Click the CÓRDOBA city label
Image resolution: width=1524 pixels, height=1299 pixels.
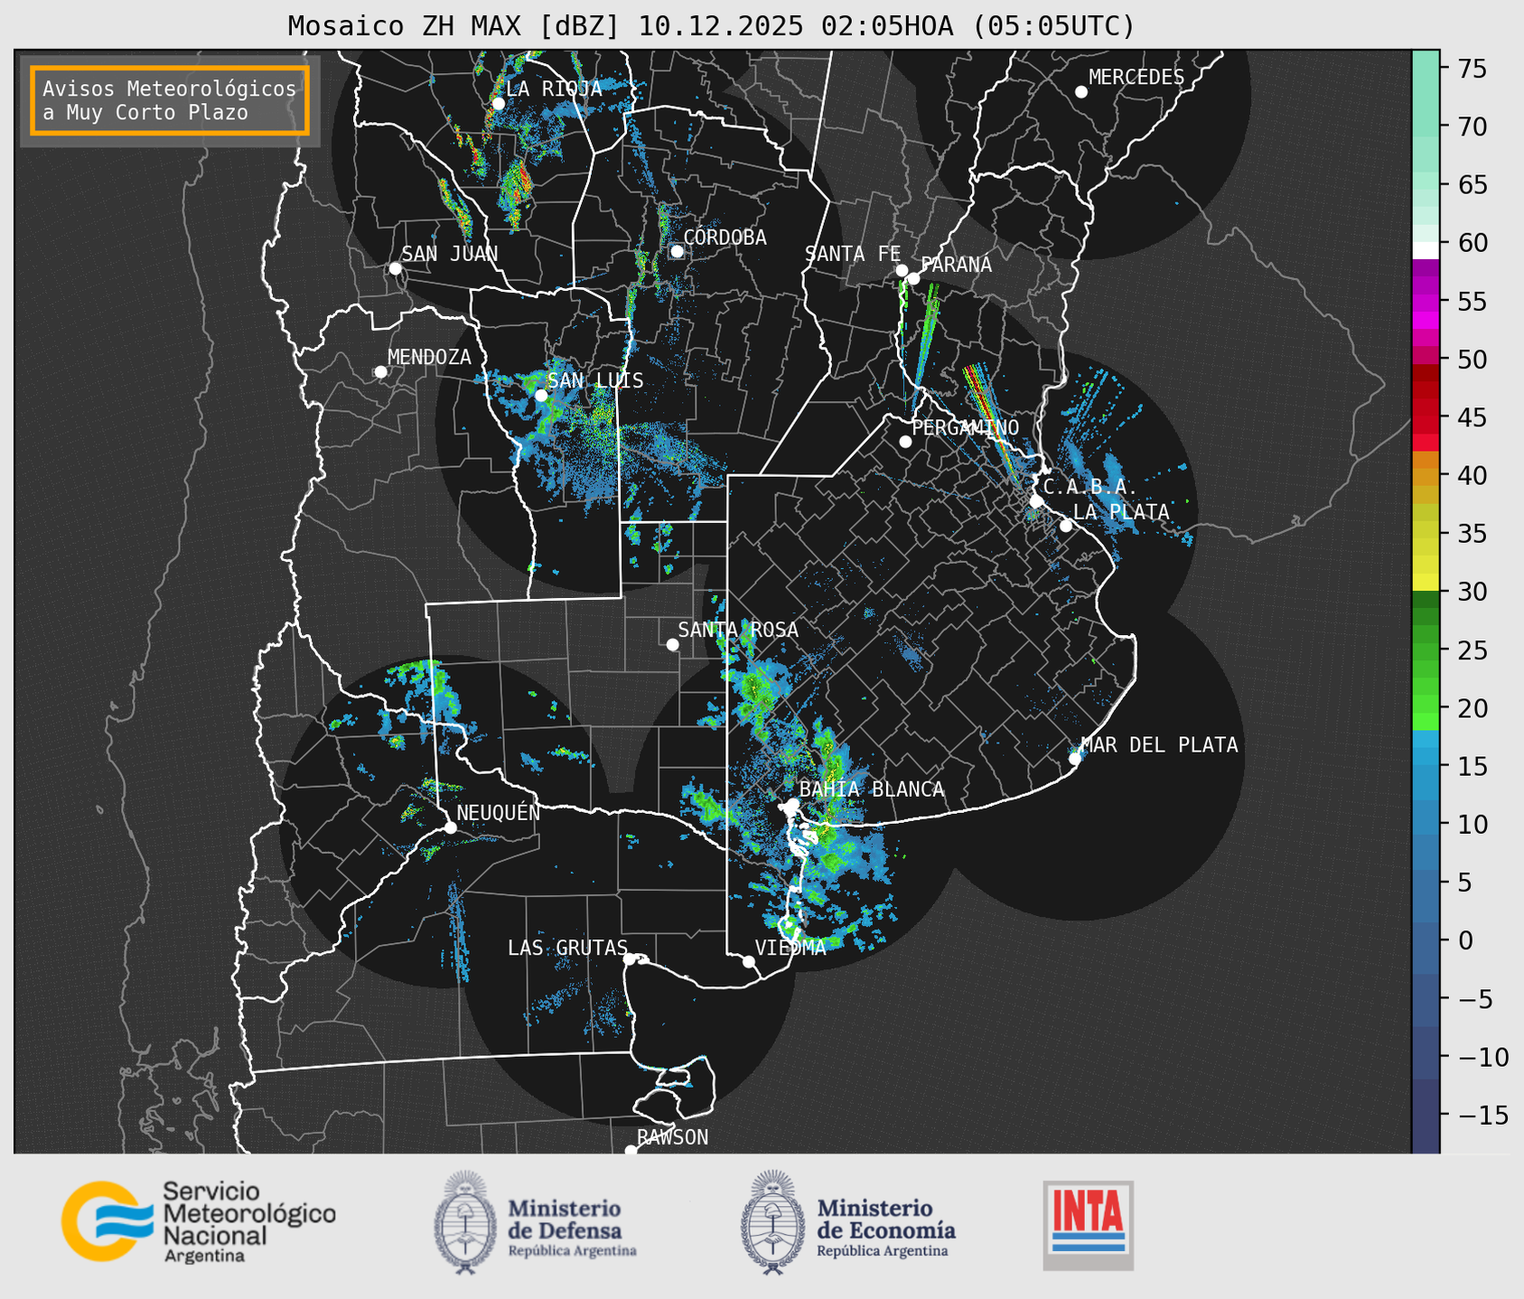pos(725,238)
